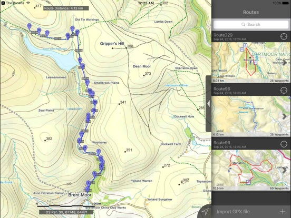
Task: Click the plus icon to import GPX
Action: click(x=283, y=212)
